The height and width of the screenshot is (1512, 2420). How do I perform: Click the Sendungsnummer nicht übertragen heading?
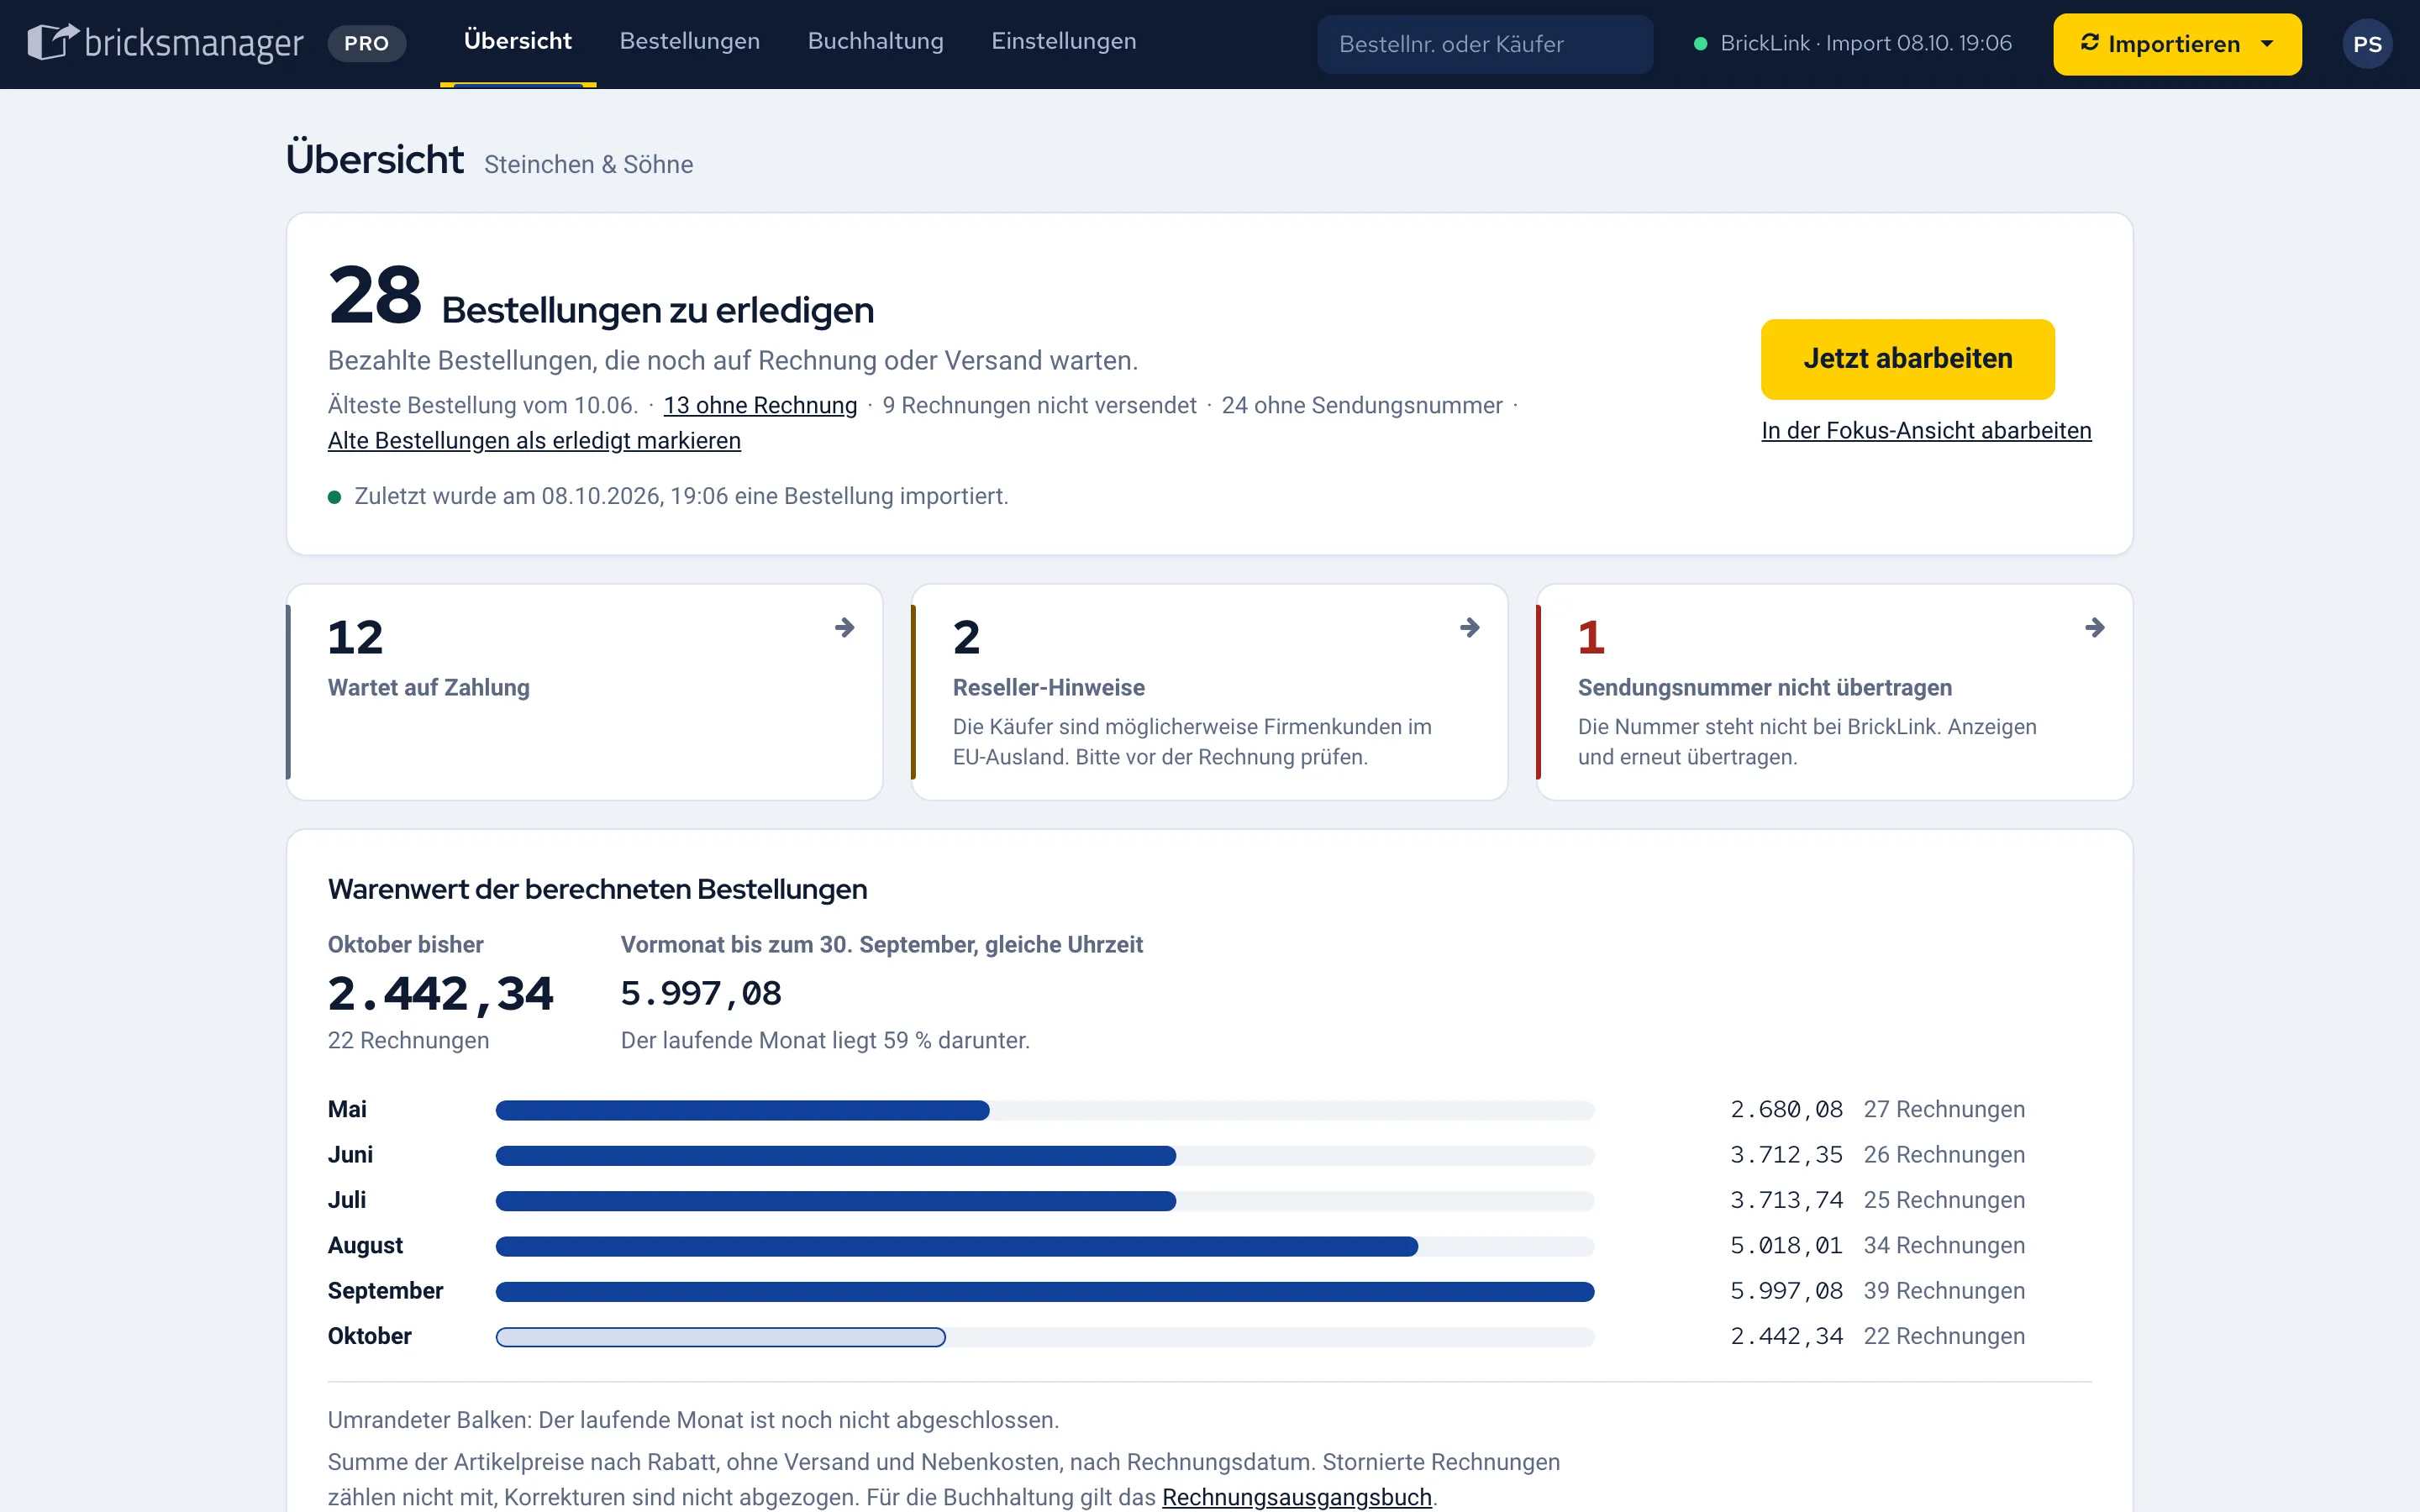coord(1765,688)
